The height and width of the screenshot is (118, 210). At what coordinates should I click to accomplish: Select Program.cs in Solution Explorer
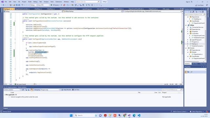(195, 42)
